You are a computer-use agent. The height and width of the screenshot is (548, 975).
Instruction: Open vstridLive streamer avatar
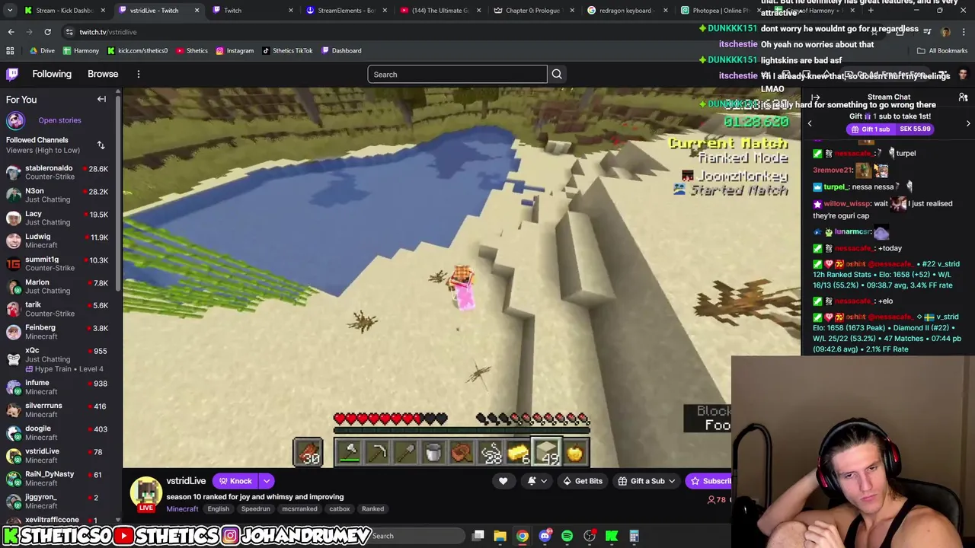pos(146,493)
